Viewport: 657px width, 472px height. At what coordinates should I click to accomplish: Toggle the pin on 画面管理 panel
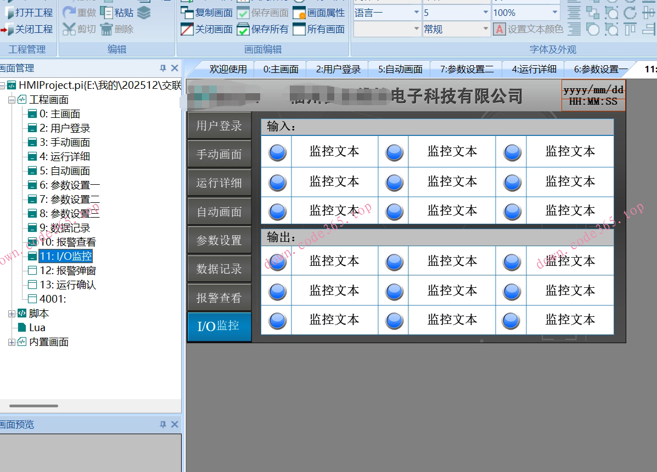pos(163,68)
